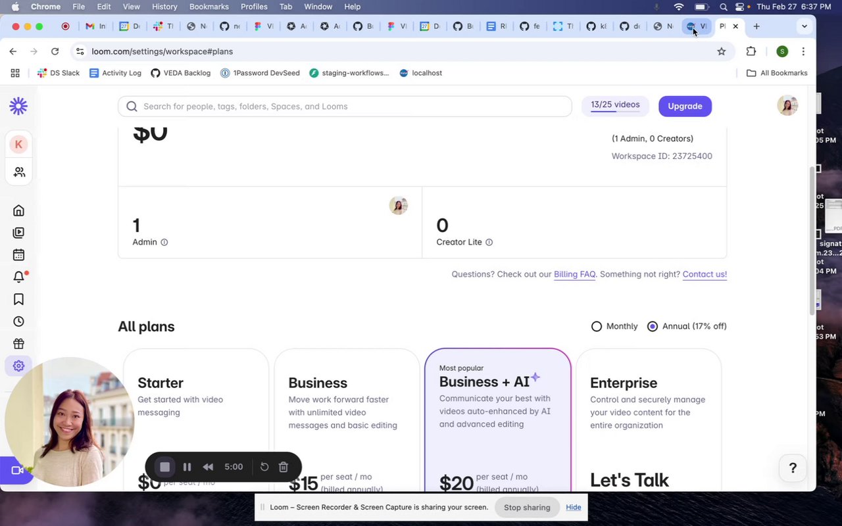Open the K workspace switcher
Screen dimensions: 842x526
pyautogui.click(x=18, y=145)
